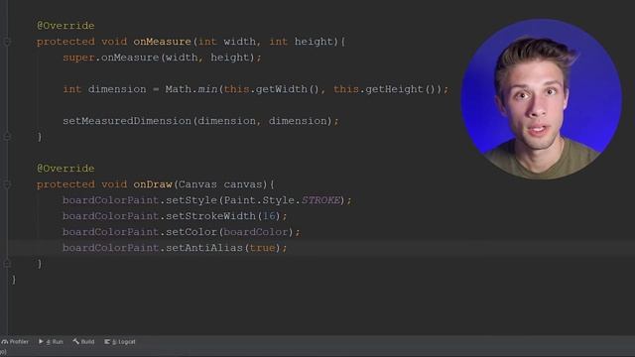Click this.getHeight() call
The height and width of the screenshot is (357, 635).
388,89
